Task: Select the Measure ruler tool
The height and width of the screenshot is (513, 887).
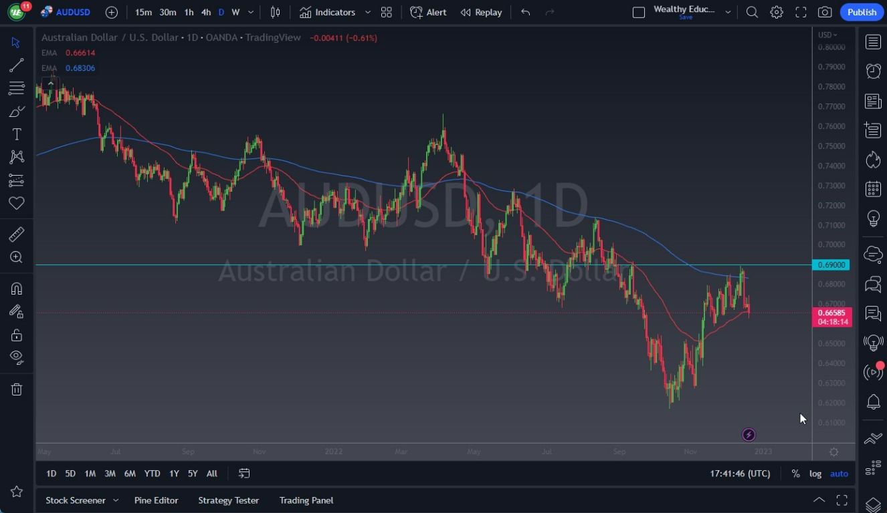Action: point(17,234)
